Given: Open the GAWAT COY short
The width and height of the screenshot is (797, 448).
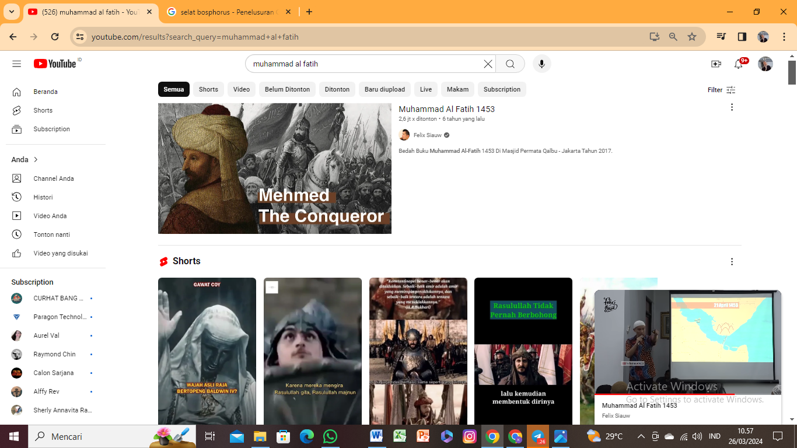Looking at the screenshot, I should point(207,351).
